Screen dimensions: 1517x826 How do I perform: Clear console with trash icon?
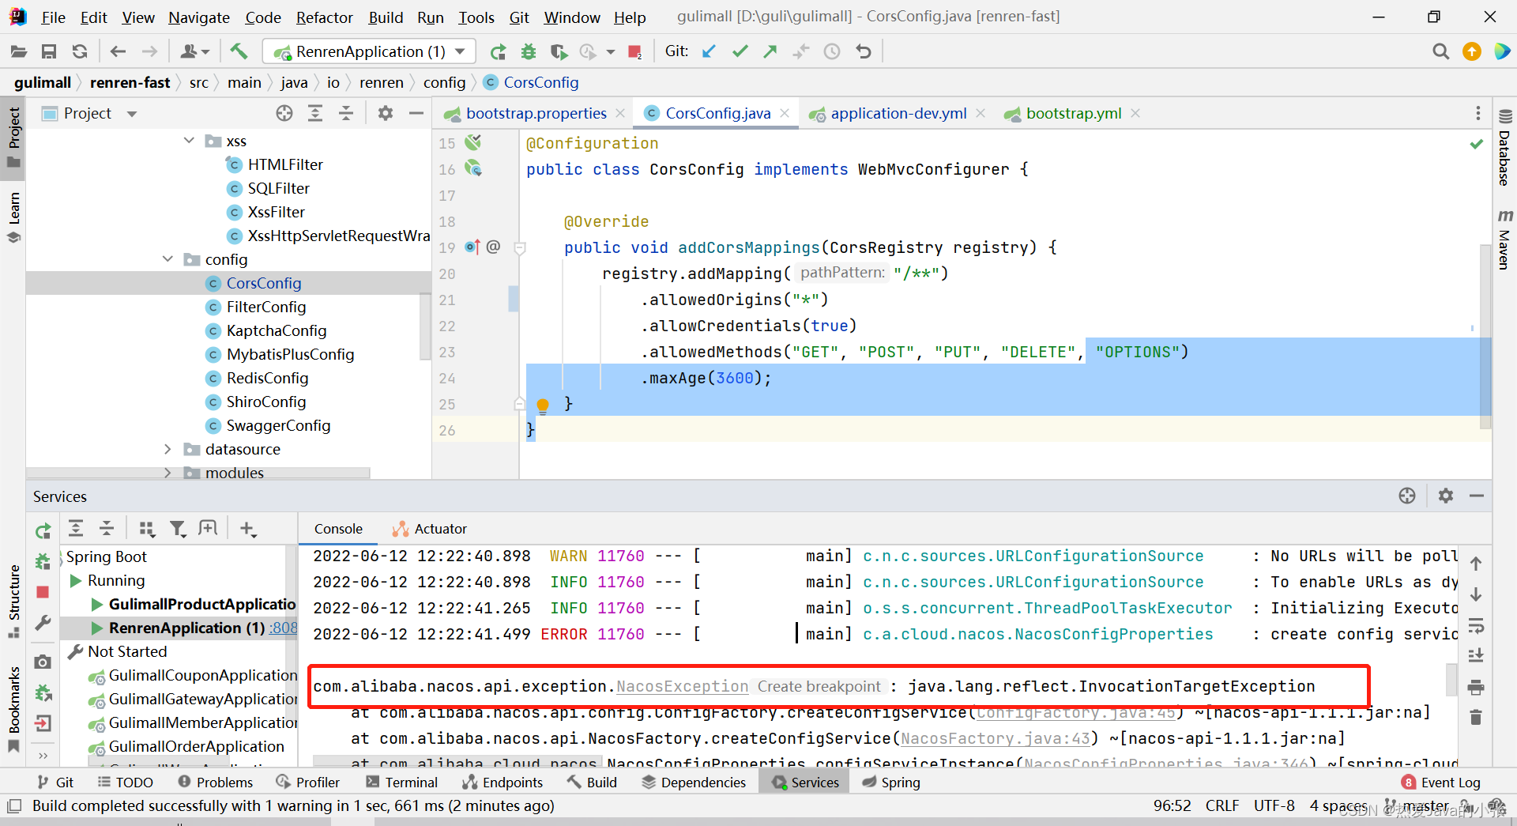(x=1476, y=717)
